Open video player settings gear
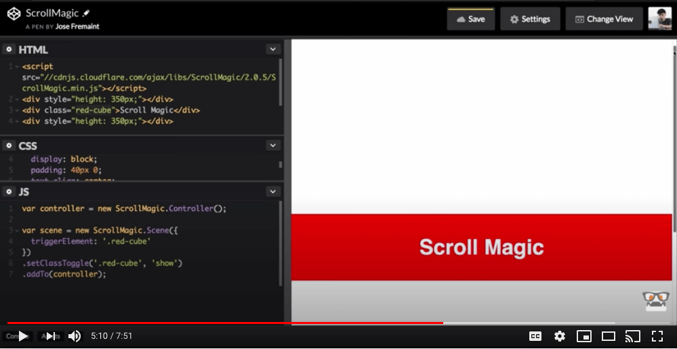677x349 pixels. point(560,336)
